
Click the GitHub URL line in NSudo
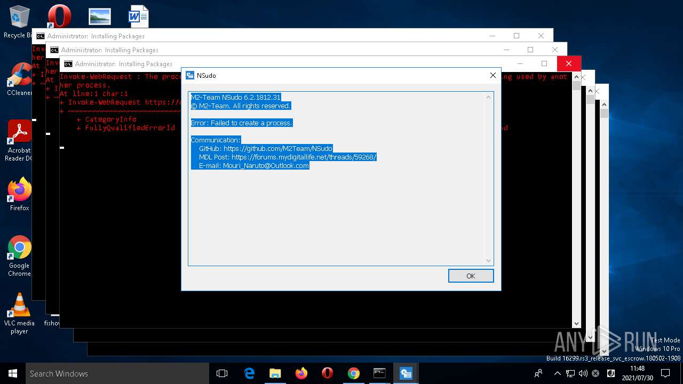pos(265,148)
